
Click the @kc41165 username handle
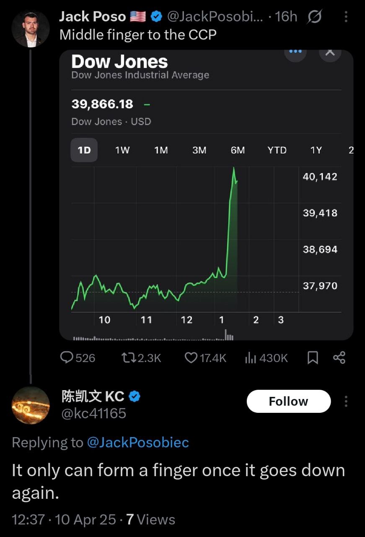[93, 414]
